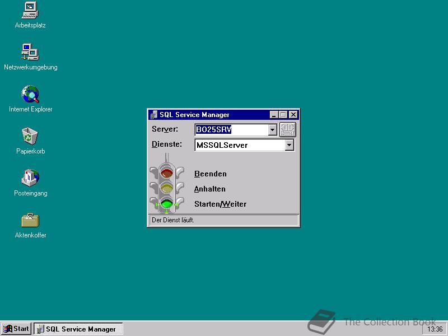Click the Starten/Weiter label
Screen dimensions: 448x336
(x=220, y=204)
